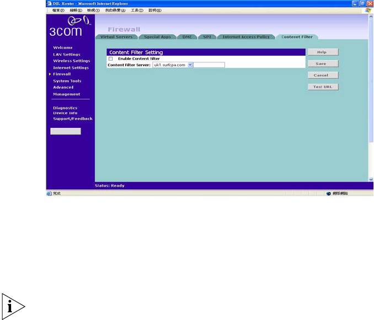Open Support/Feedback in sidebar
The height and width of the screenshot is (320, 374).
[73, 118]
